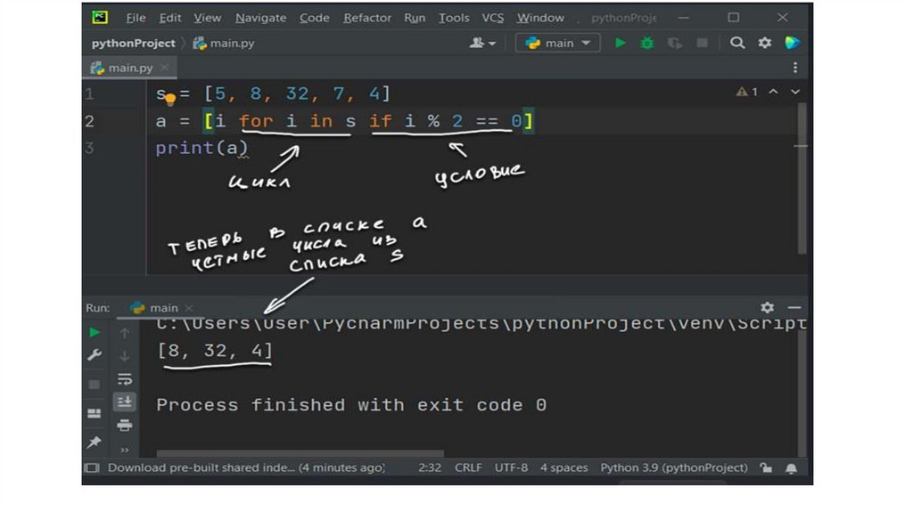Image resolution: width=913 pixels, height=511 pixels.
Task: Click the 2:32 line-column indicator
Action: pos(430,468)
